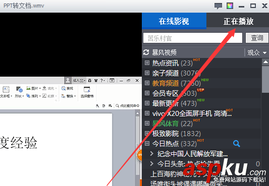Open the WPS help question-mark menu
This screenshot has height=186, width=269.
[x=102, y=80]
